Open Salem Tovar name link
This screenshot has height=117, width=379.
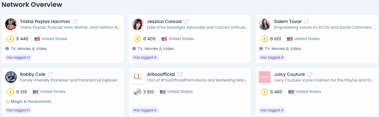click(x=288, y=21)
